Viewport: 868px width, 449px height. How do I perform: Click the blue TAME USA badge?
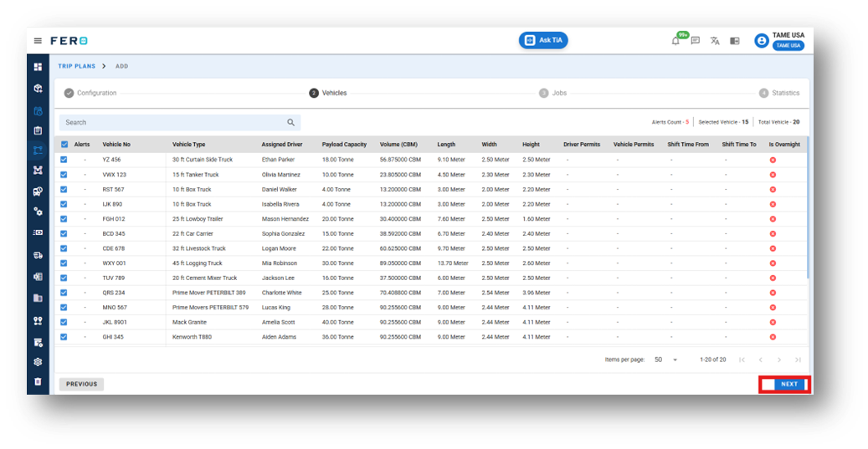pyautogui.click(x=788, y=45)
